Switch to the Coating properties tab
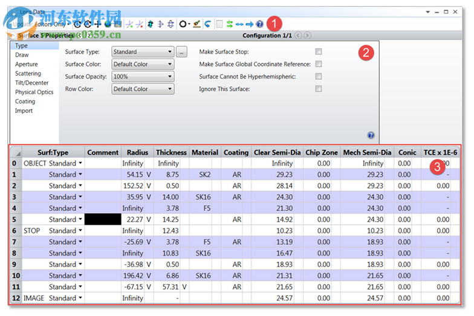 click(x=25, y=102)
